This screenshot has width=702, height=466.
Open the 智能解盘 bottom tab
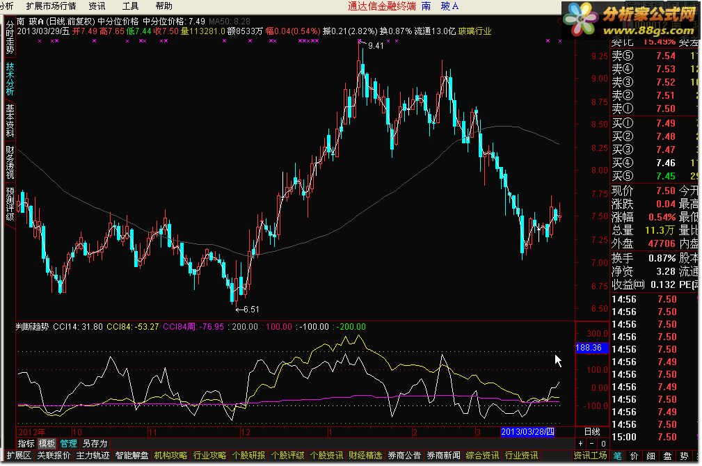pos(131,456)
